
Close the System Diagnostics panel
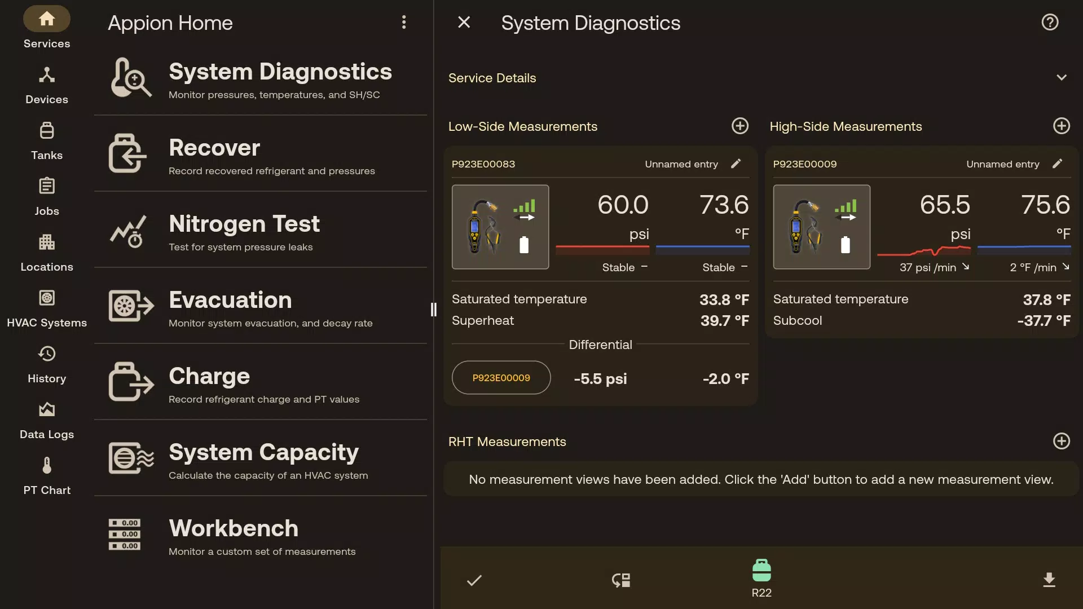[464, 23]
